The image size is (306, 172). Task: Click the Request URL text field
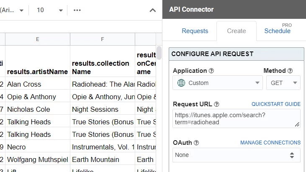tap(237, 118)
